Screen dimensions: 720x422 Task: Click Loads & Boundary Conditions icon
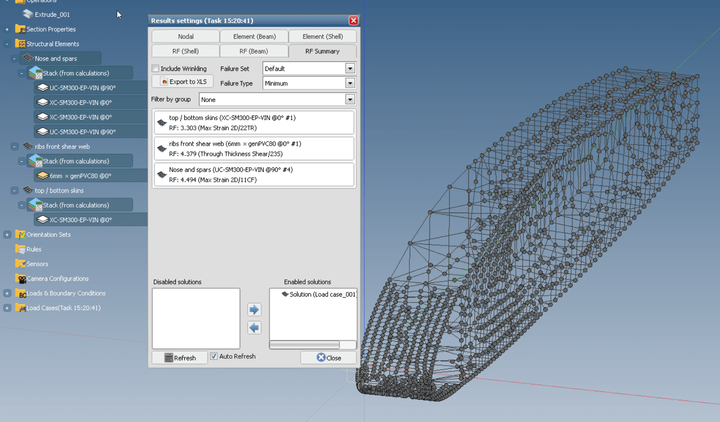tap(20, 293)
